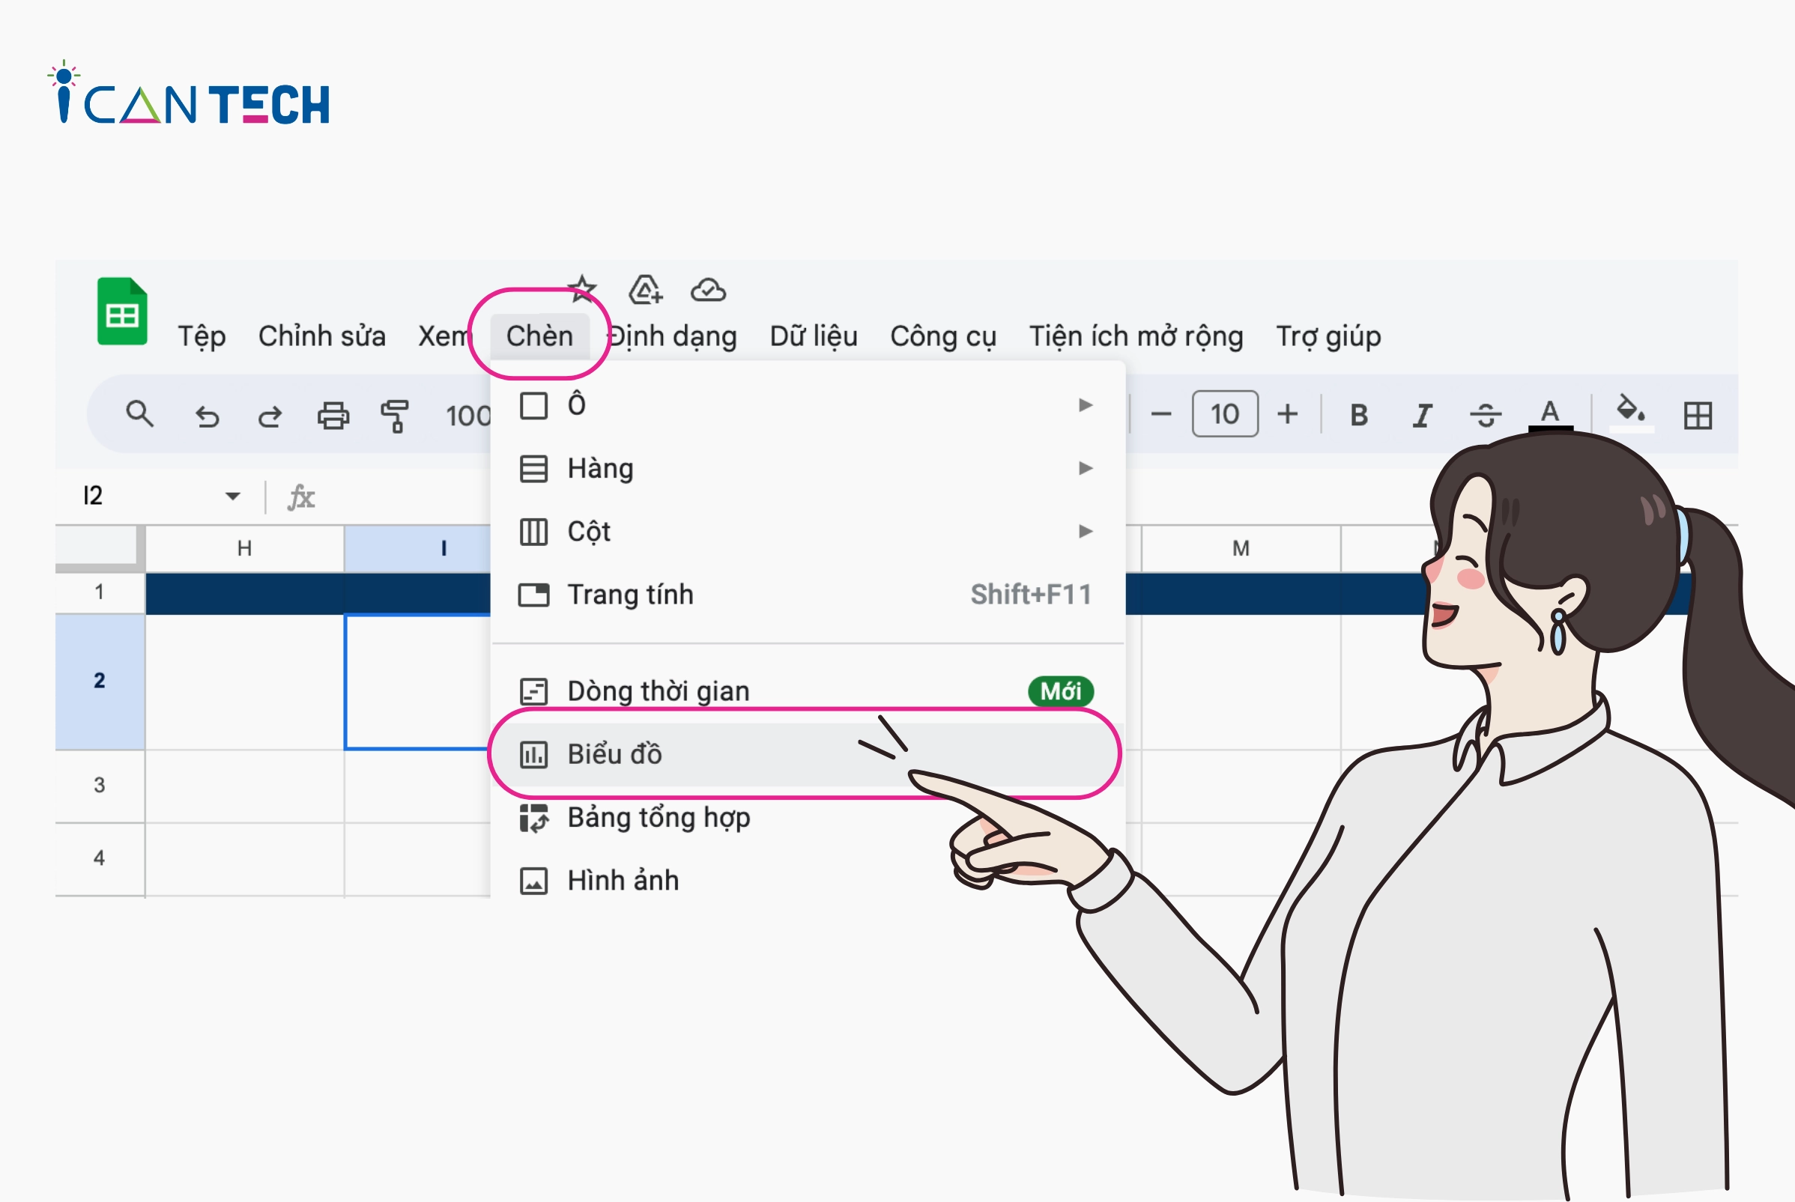Choose Hình ảnh from the menu
The width and height of the screenshot is (1795, 1202).
[x=808, y=880]
